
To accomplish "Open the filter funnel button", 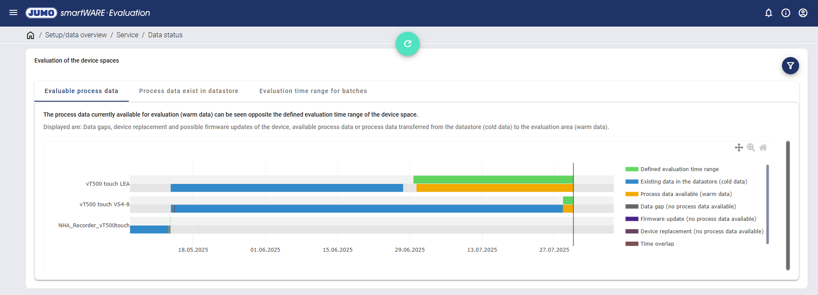I will coord(790,66).
